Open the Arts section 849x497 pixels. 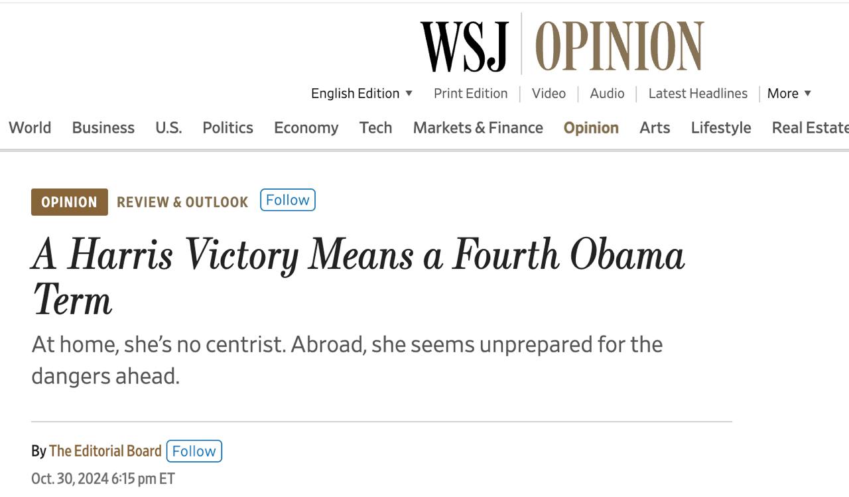(655, 127)
